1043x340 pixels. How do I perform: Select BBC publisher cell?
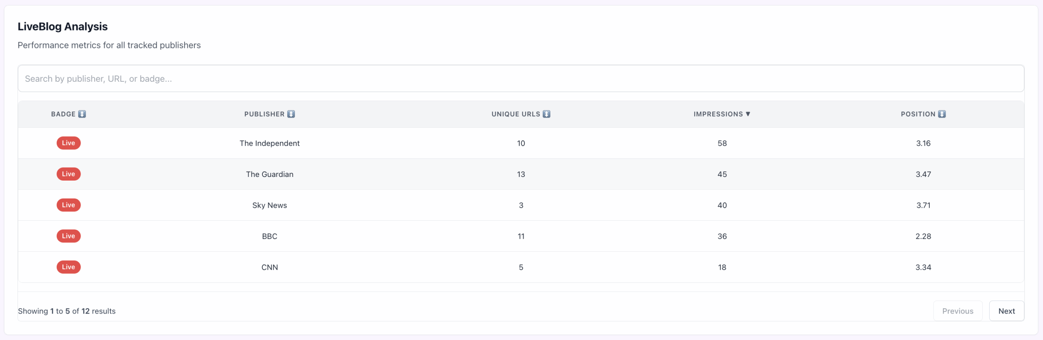(270, 236)
